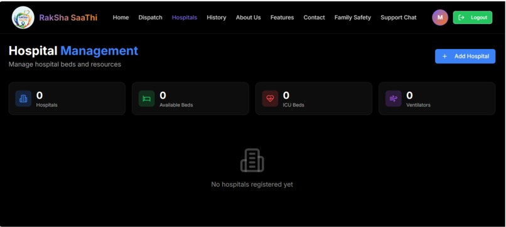Click the Available Beds label
The height and width of the screenshot is (227, 506).
coord(176,105)
